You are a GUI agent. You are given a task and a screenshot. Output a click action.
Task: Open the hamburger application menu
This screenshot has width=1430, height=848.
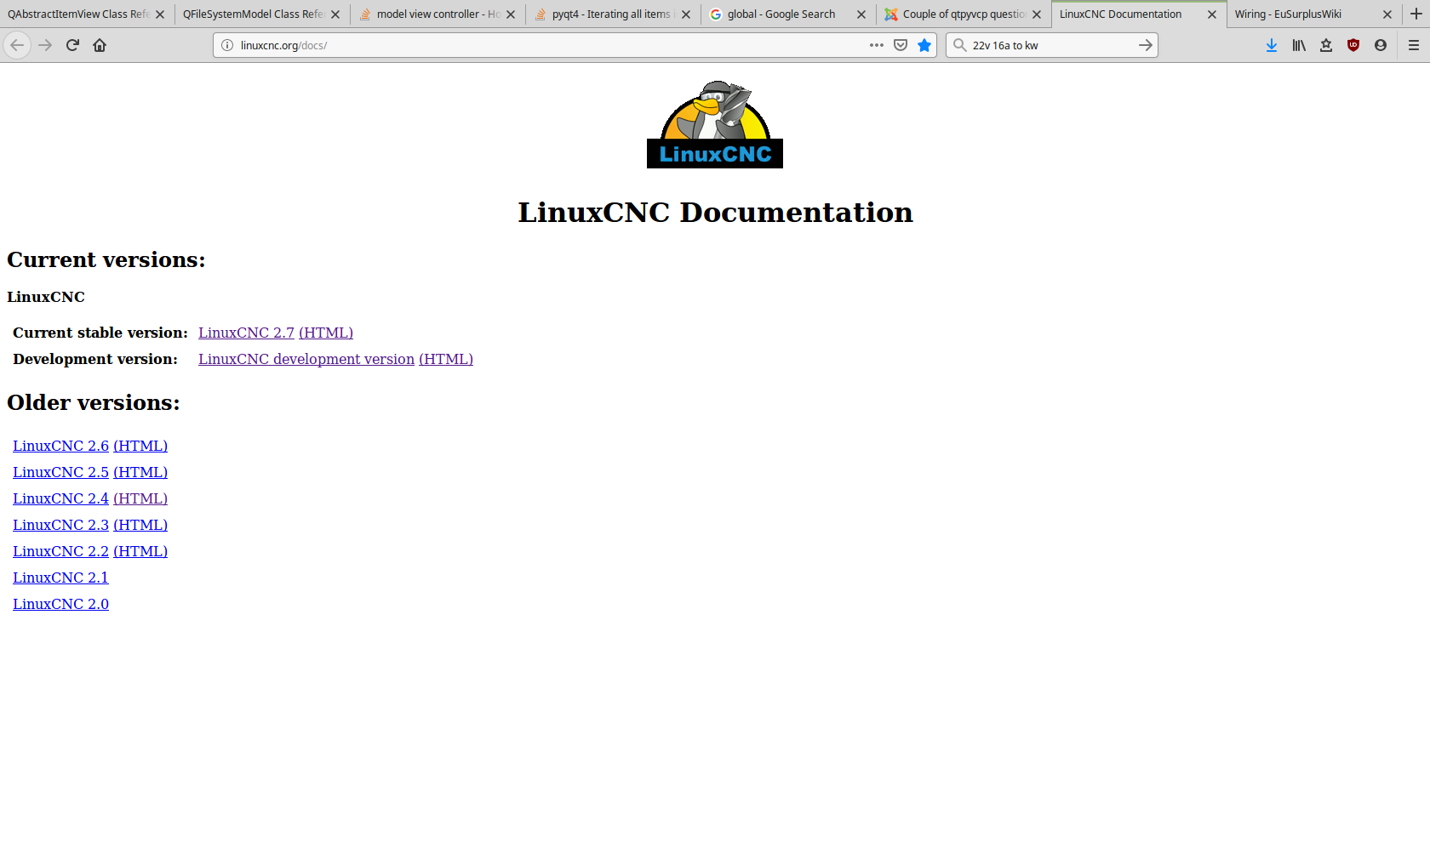pyautogui.click(x=1414, y=45)
